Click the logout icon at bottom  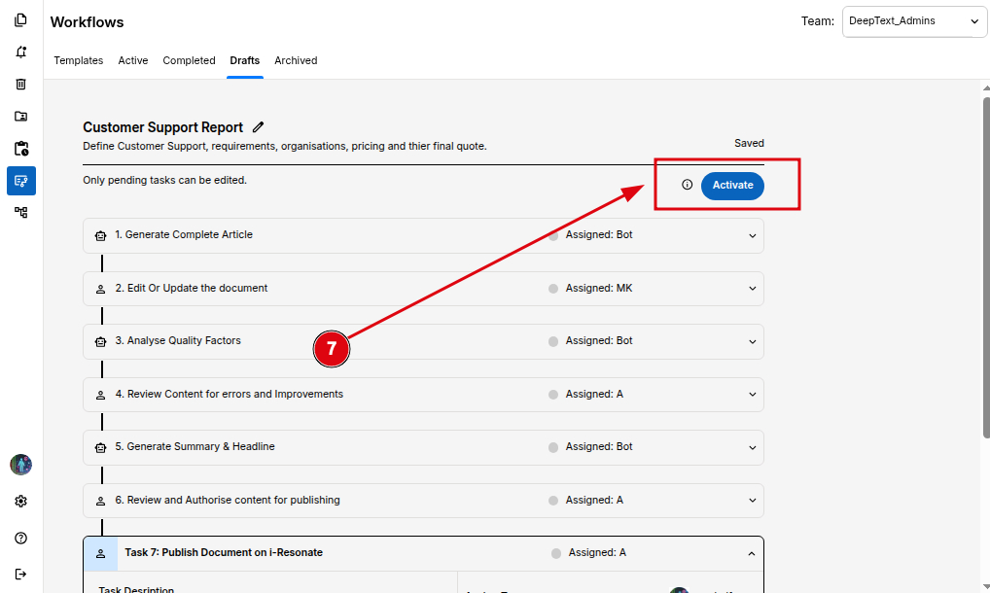pos(21,574)
